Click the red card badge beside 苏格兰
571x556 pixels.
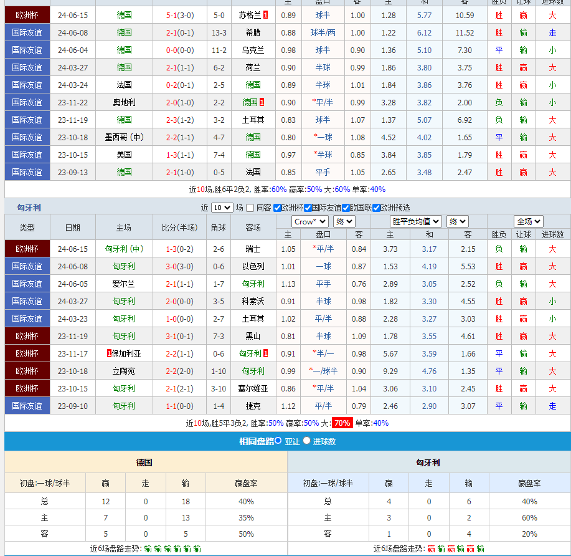tap(266, 15)
